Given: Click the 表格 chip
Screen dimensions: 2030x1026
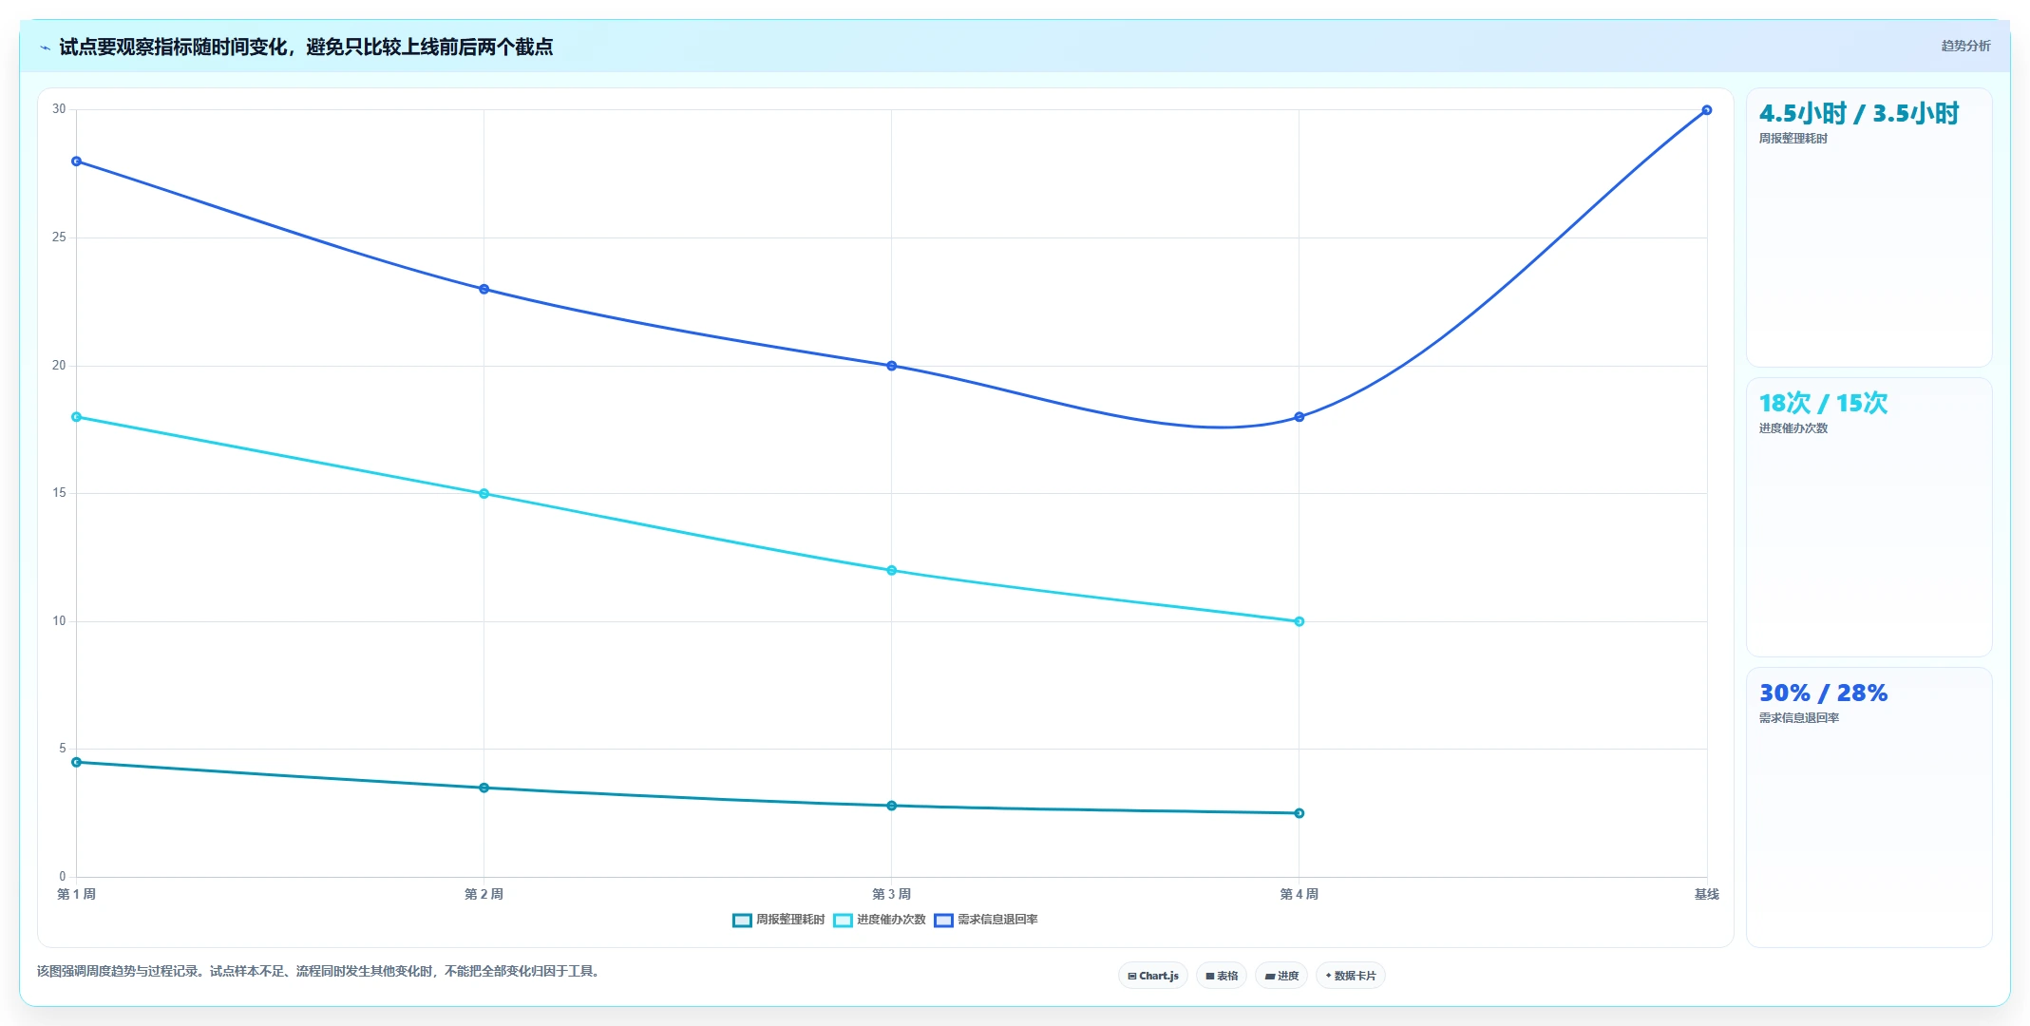Looking at the screenshot, I should pyautogui.click(x=1222, y=976).
